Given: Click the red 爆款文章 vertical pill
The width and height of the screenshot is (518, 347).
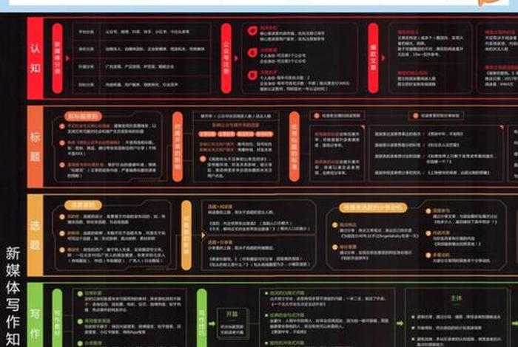Looking at the screenshot, I should pos(373,58).
